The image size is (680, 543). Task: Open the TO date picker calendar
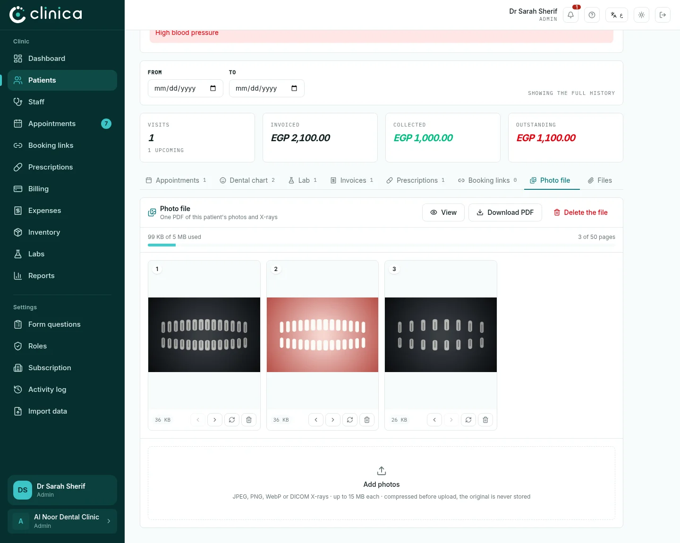[294, 88]
